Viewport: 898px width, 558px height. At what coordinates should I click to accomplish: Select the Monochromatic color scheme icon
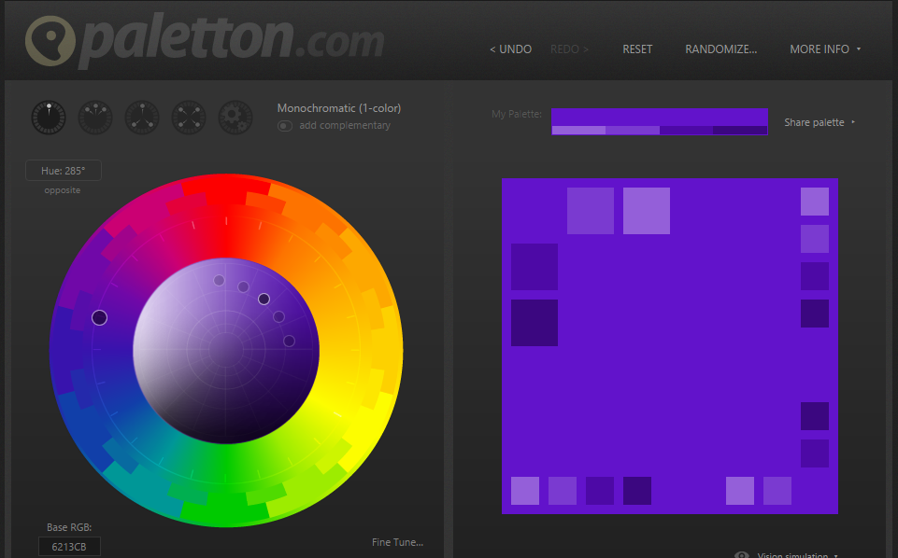(x=49, y=117)
